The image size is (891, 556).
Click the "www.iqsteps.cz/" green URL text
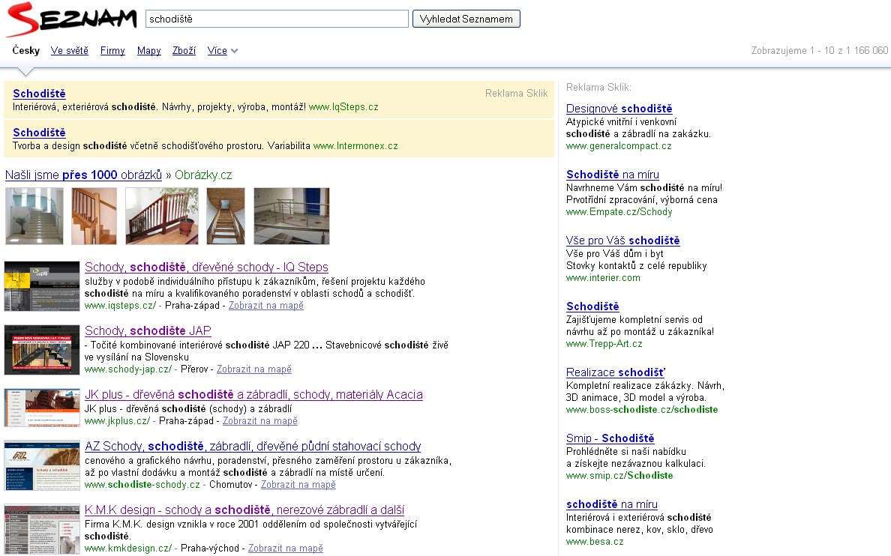point(120,306)
